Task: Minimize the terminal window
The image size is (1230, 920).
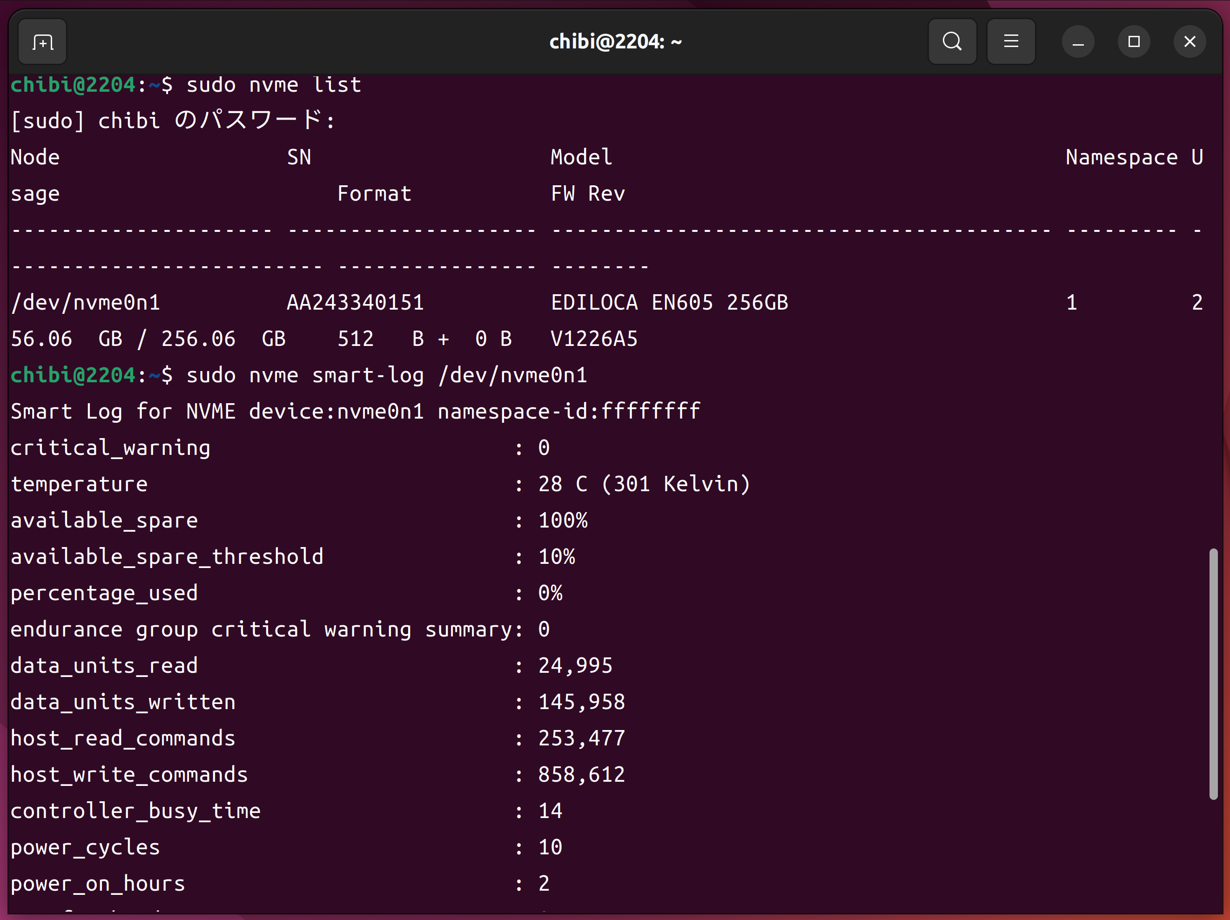Action: tap(1078, 42)
